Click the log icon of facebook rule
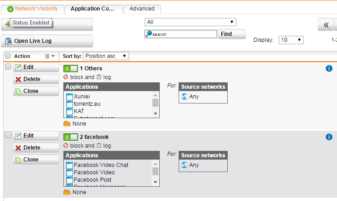The width and height of the screenshot is (337, 201). pyautogui.click(x=99, y=145)
